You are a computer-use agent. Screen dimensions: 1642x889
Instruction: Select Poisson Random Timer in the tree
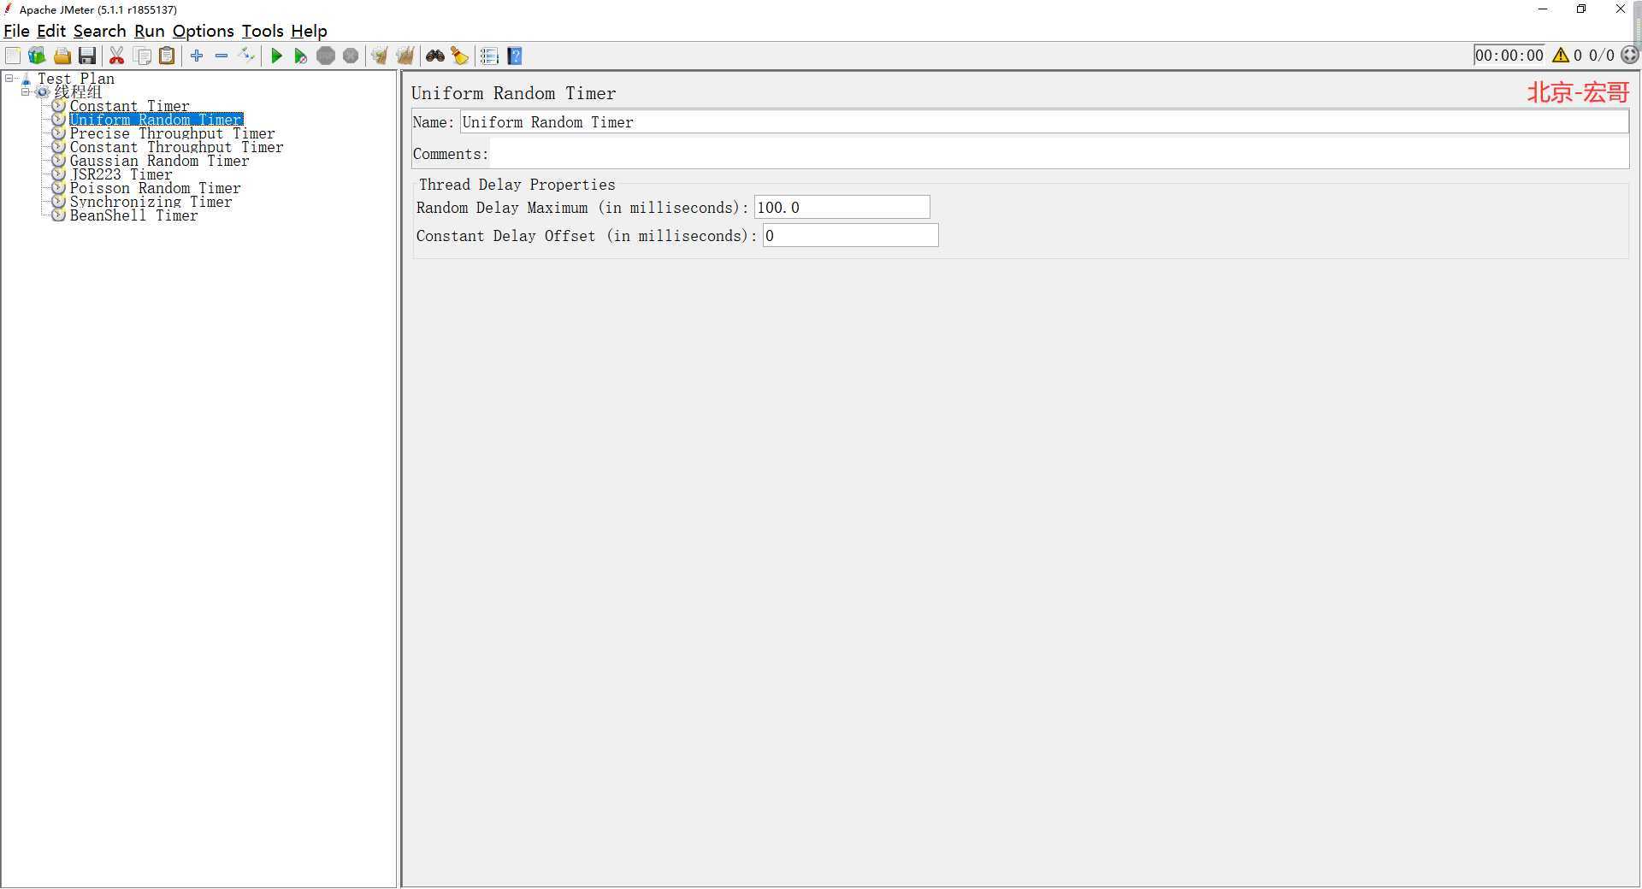point(155,188)
